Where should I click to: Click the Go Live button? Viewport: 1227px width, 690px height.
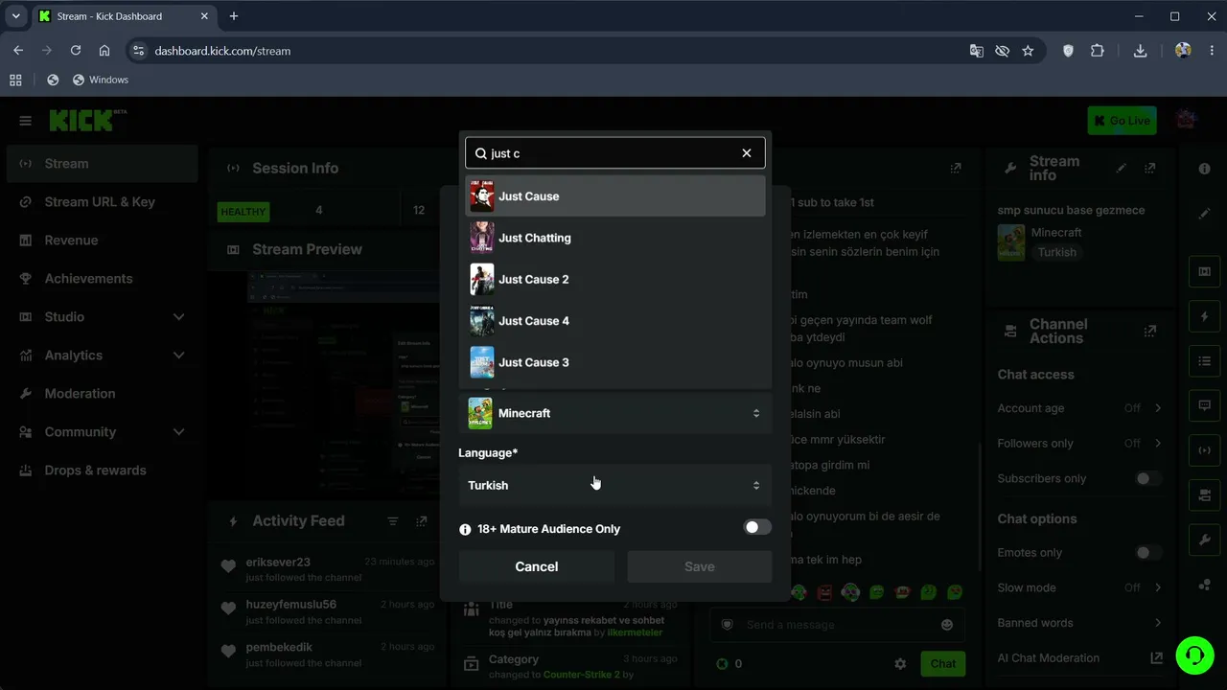tap(1122, 121)
